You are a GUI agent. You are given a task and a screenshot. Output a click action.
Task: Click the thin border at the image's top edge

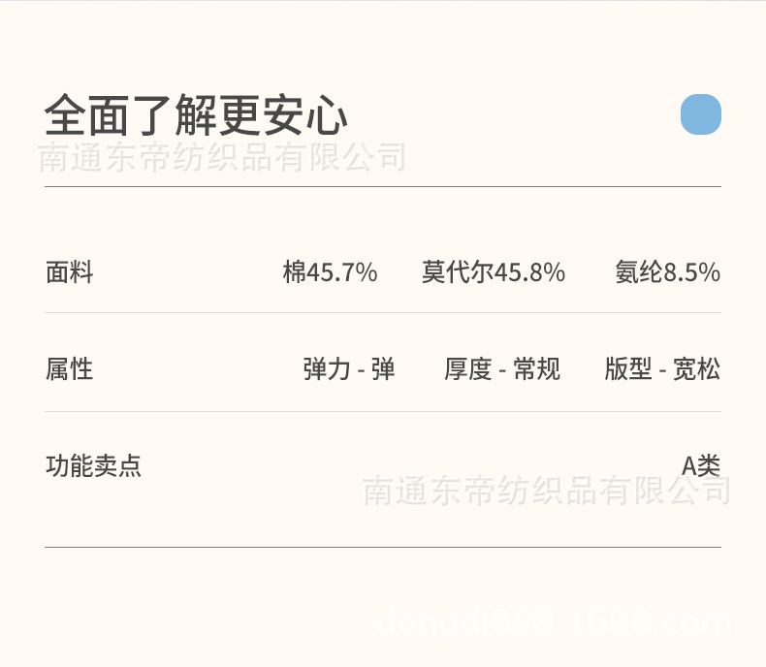click(x=383, y=1)
